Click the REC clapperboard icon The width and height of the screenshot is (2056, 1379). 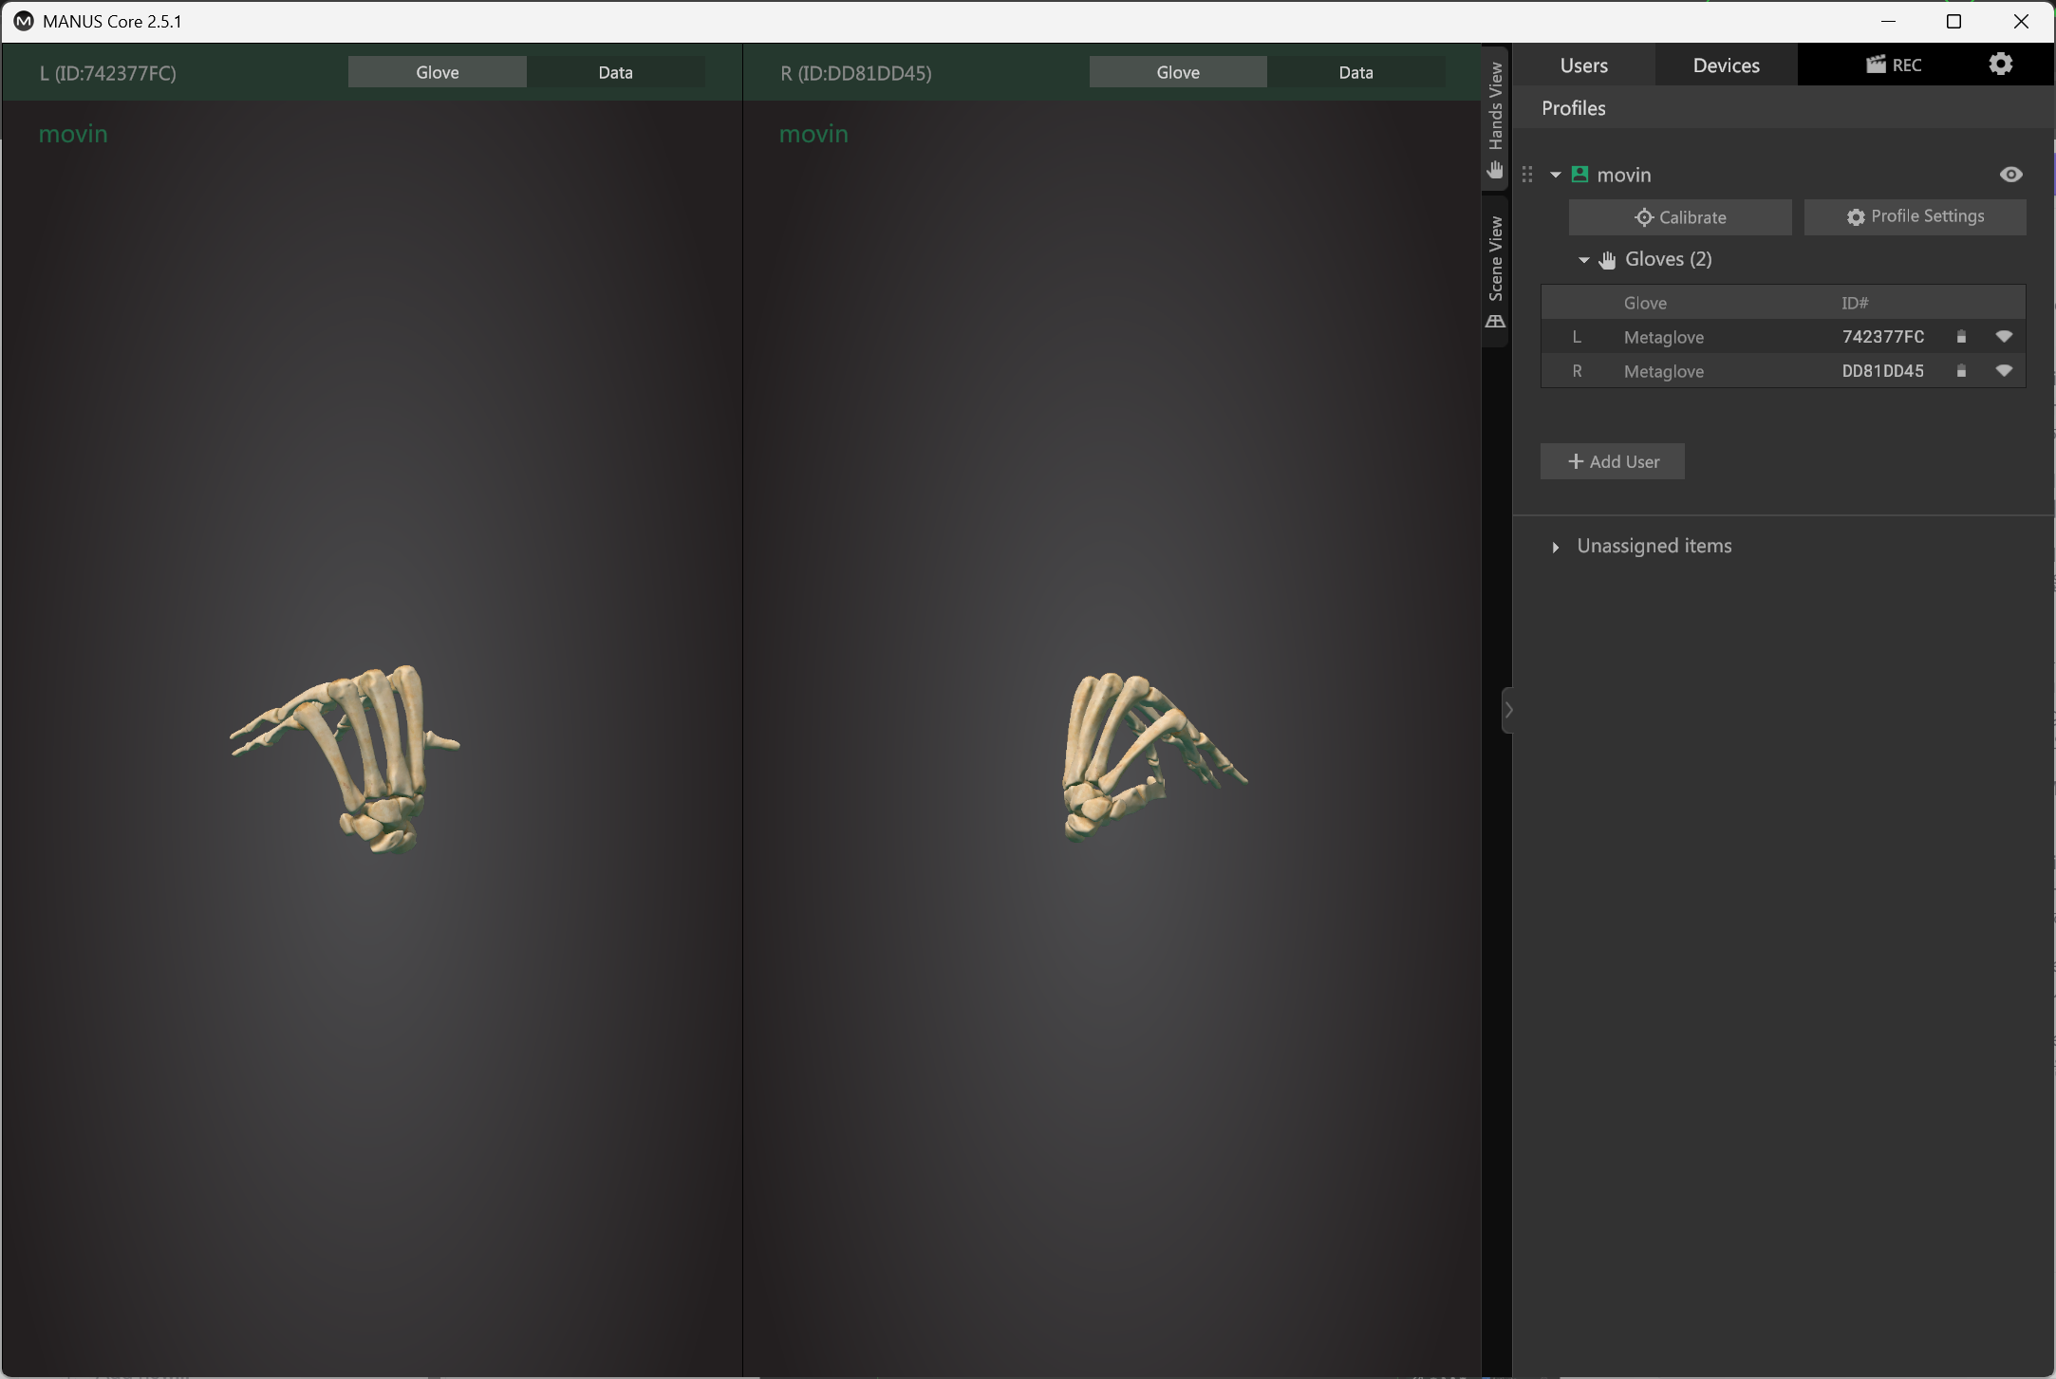point(1876,65)
